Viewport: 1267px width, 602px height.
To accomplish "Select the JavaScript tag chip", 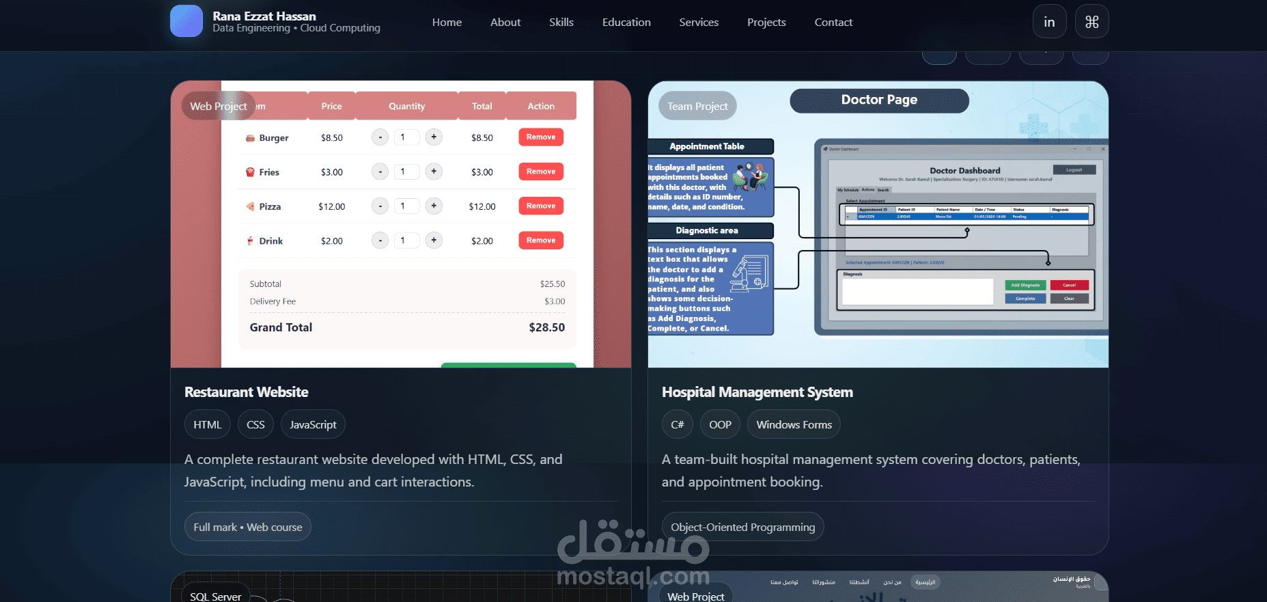I will tap(313, 424).
